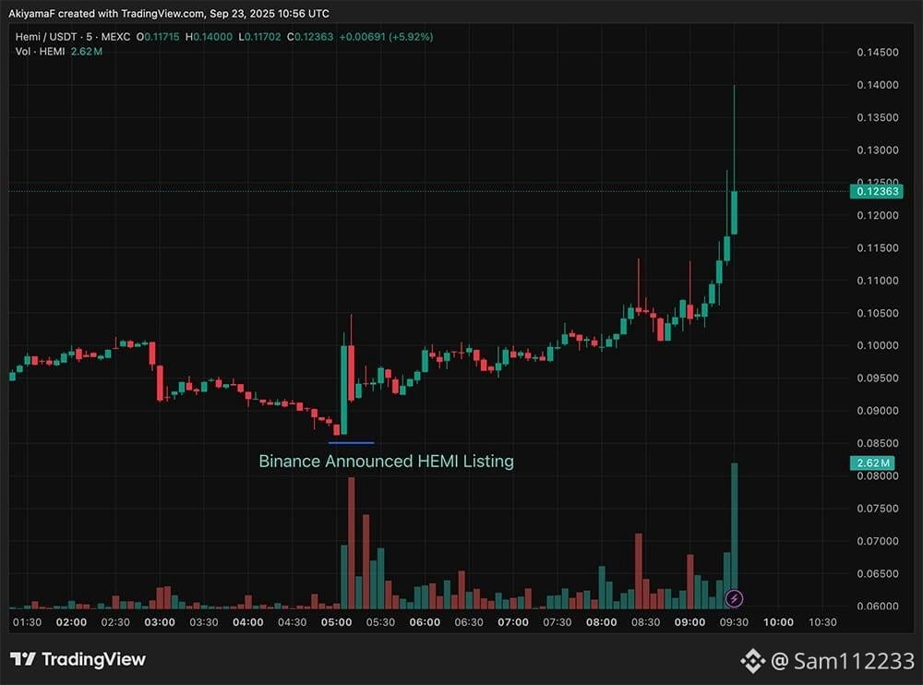This screenshot has width=923, height=685.
Task: Click the 01:30 time axis label
Action: click(x=27, y=622)
